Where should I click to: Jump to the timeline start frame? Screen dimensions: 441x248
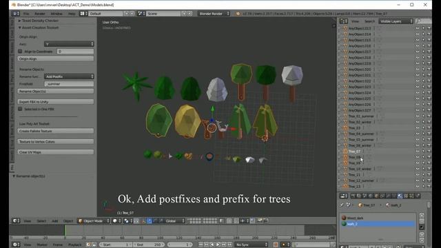(201, 245)
